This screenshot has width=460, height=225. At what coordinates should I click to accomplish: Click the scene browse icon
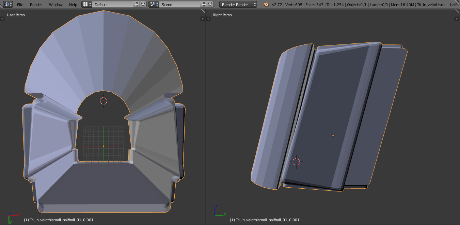(x=154, y=4)
